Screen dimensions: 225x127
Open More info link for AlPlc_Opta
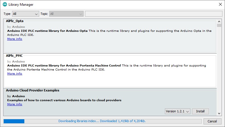(x=15, y=39)
